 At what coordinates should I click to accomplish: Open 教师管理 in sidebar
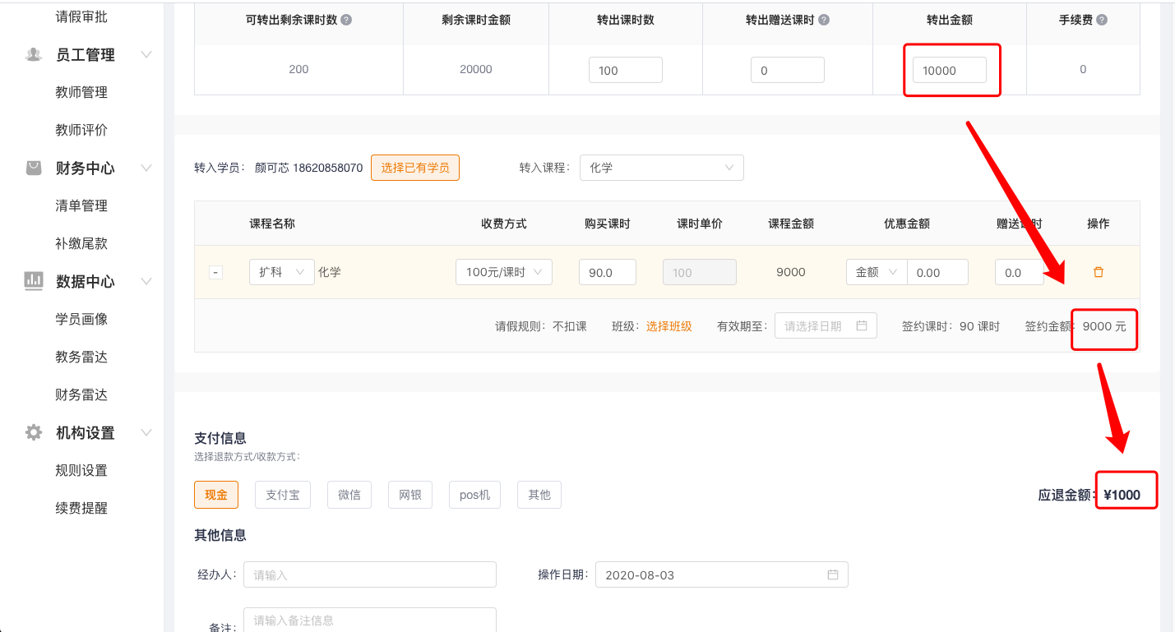pos(81,92)
